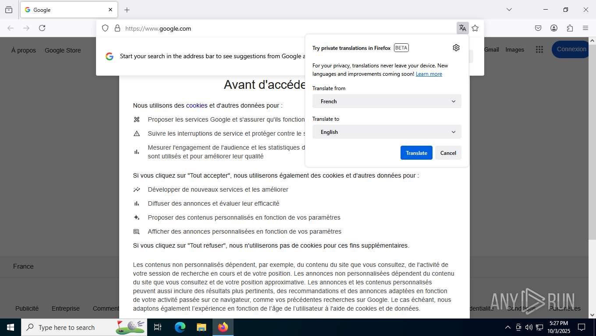
Task: Open File Explorer from taskbar
Action: tap(201, 327)
